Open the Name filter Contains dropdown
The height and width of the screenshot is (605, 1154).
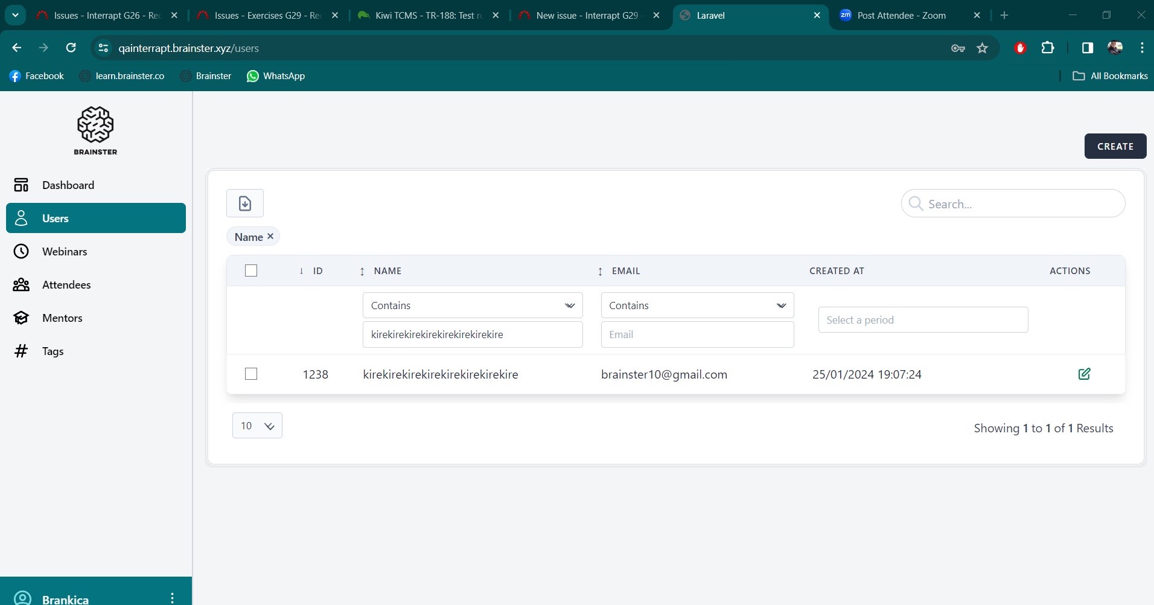pos(472,306)
